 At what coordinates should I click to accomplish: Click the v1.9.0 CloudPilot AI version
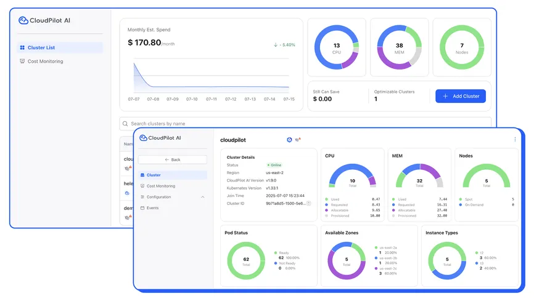coord(271,180)
